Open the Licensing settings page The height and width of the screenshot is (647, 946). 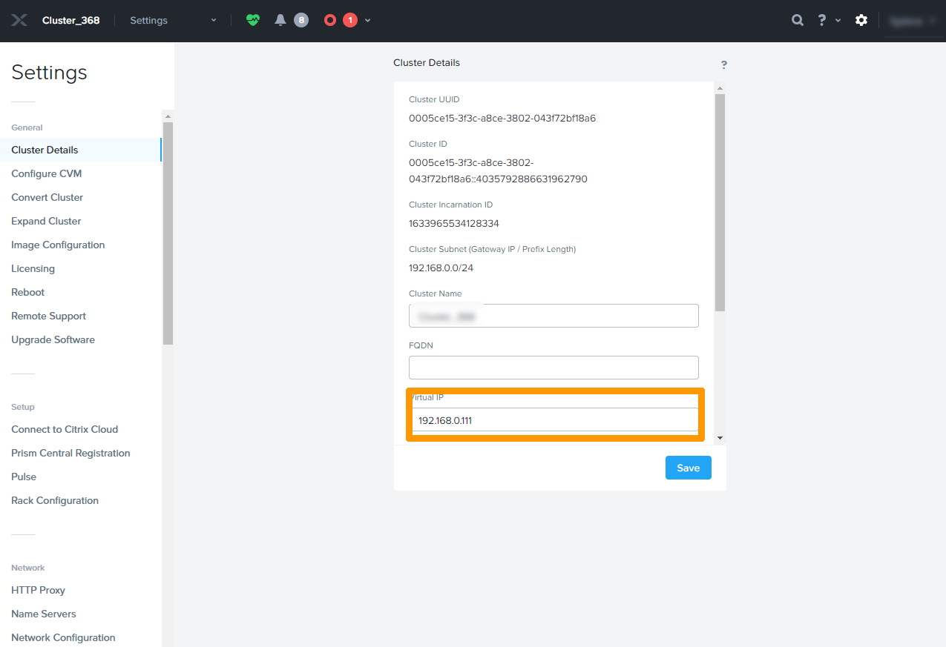point(33,268)
